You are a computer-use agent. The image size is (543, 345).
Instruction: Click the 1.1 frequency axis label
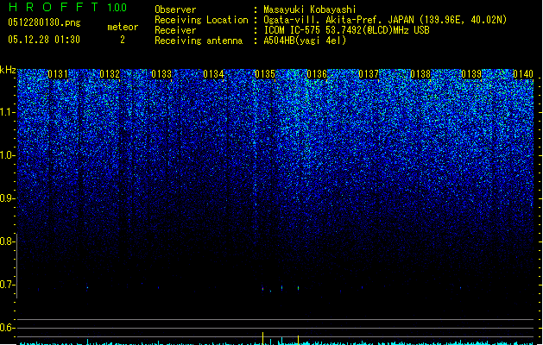click(x=8, y=112)
